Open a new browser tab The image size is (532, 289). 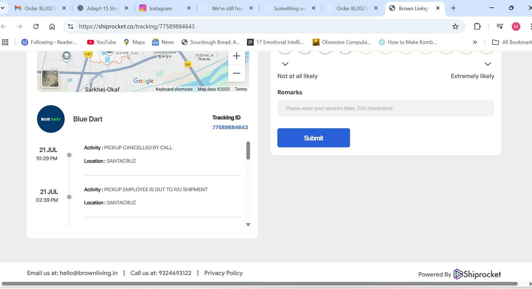[x=453, y=8]
